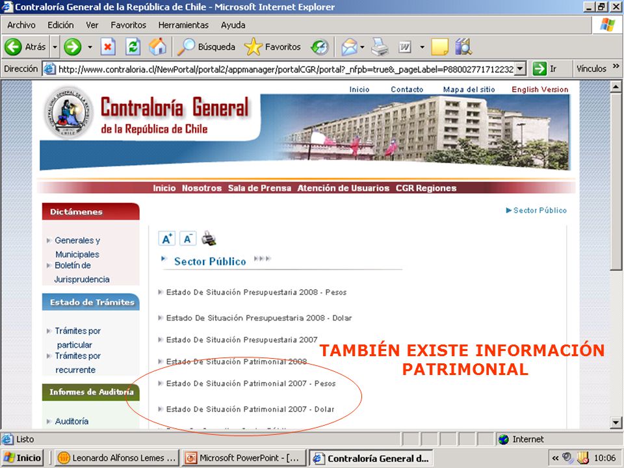Click the Nosotros navigation tab
Image resolution: width=624 pixels, height=468 pixels.
click(201, 188)
